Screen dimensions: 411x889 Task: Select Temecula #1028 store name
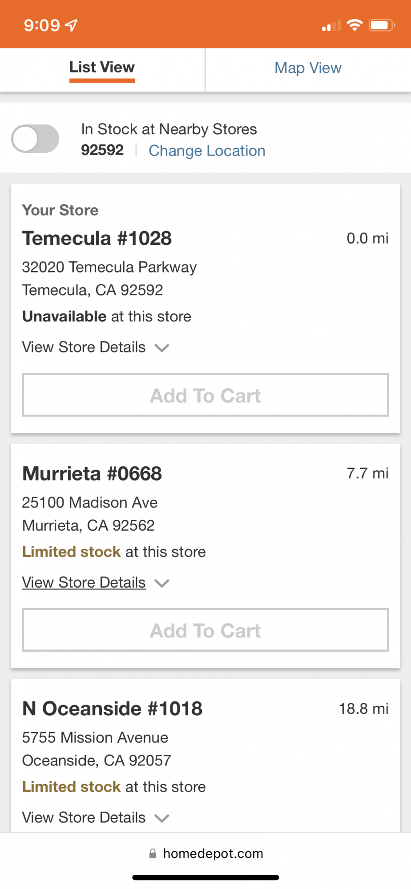pyautogui.click(x=97, y=238)
